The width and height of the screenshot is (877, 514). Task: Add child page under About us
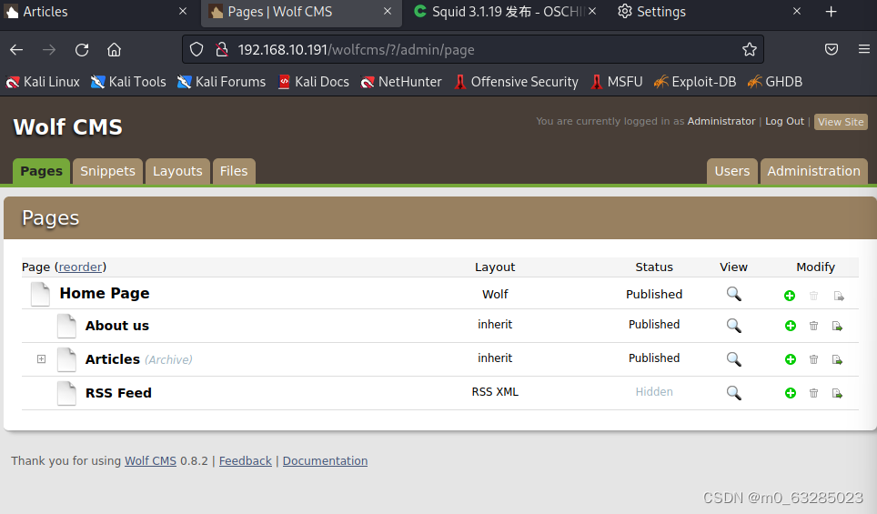pyautogui.click(x=791, y=326)
